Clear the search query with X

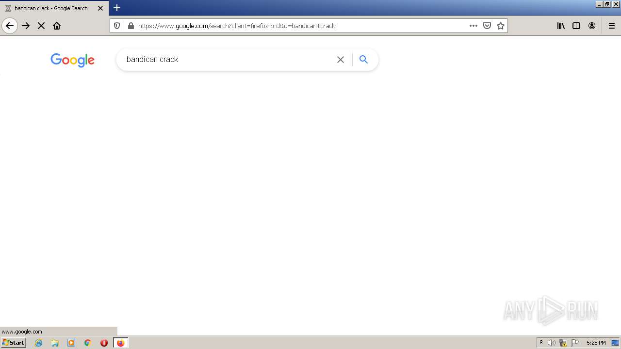[341, 60]
